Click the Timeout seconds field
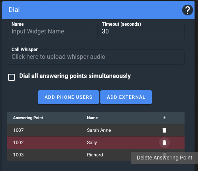This screenshot has height=171, width=198. [141, 32]
